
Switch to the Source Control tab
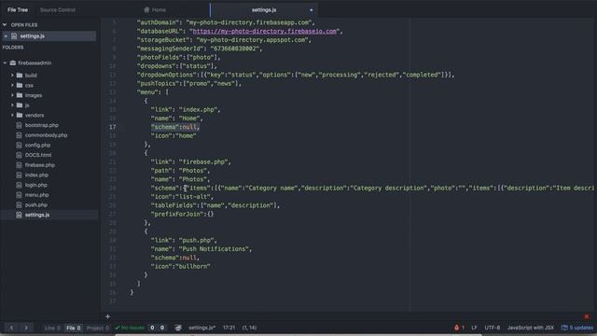[x=58, y=10]
